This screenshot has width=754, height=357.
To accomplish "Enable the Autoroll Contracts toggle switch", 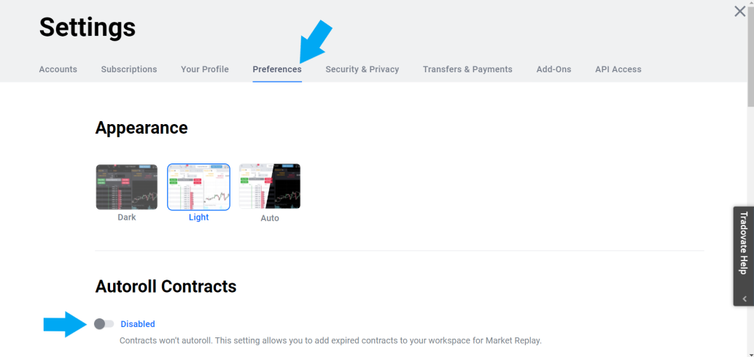I will pos(104,324).
